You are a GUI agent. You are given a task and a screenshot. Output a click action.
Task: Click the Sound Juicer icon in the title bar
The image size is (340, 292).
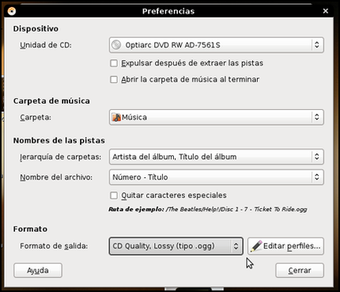coord(12,11)
